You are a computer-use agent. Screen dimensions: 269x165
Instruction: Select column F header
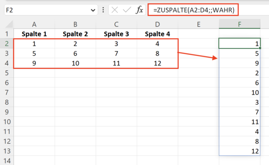(239, 24)
